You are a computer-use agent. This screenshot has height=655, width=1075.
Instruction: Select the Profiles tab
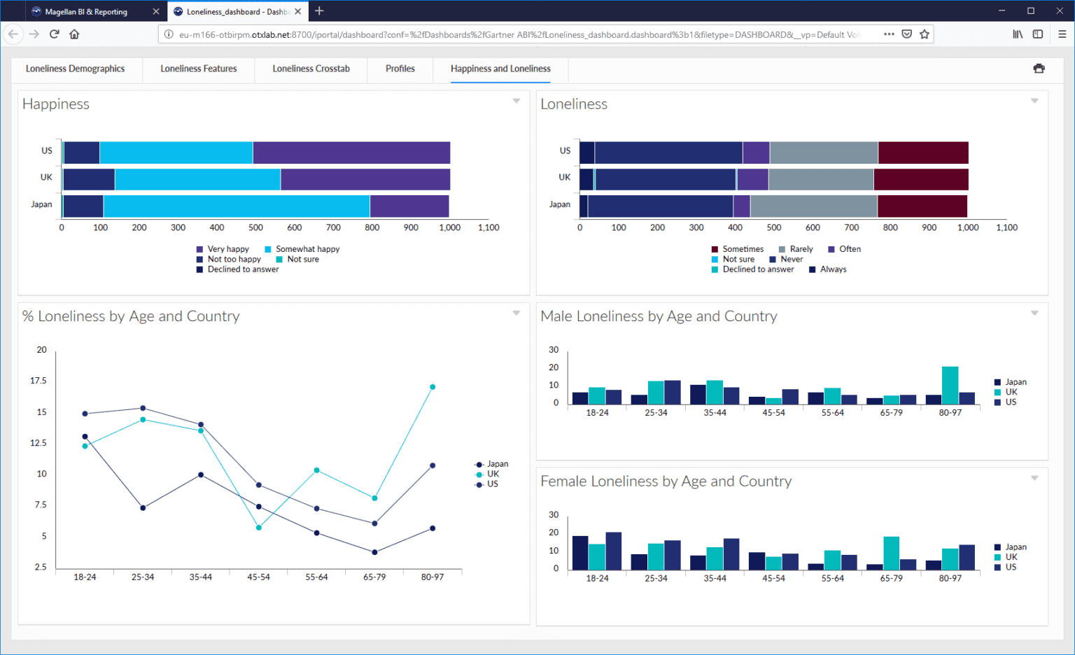point(400,69)
